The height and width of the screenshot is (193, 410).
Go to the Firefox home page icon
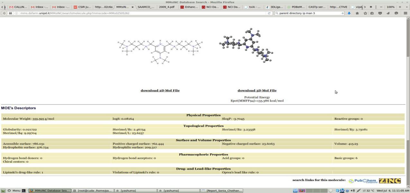(x=357, y=13)
